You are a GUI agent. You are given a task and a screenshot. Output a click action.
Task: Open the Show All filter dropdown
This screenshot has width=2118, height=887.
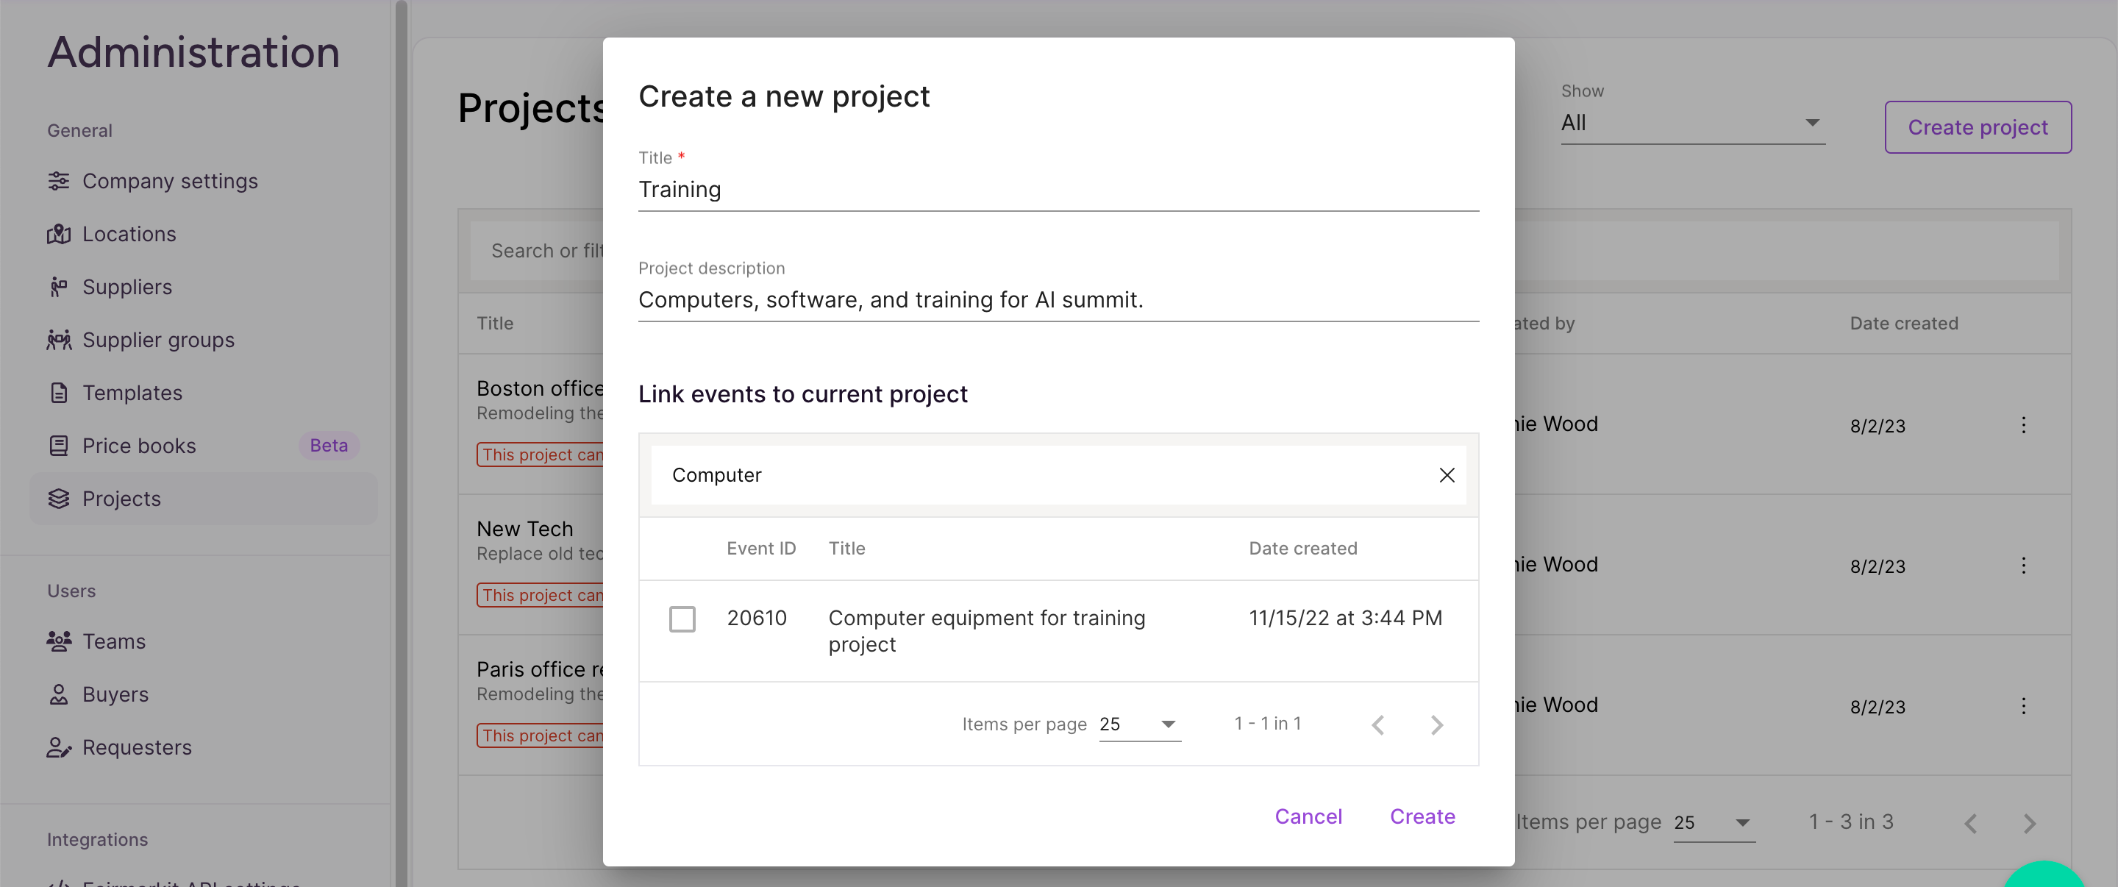tap(1693, 124)
